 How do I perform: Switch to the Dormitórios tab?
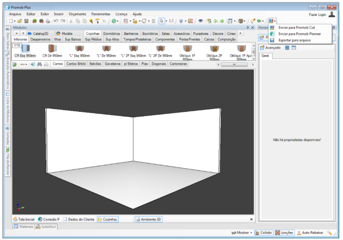pyautogui.click(x=112, y=34)
